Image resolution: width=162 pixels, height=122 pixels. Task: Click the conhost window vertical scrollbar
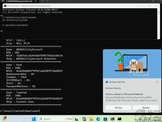point(159,24)
